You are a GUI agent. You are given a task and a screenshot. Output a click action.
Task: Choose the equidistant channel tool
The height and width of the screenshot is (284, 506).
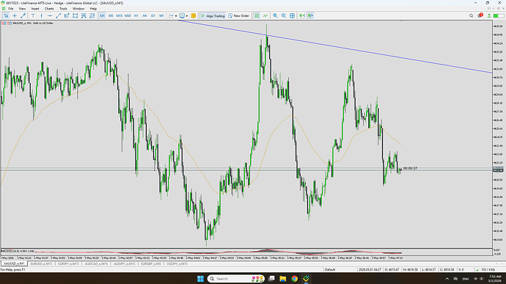point(67,15)
